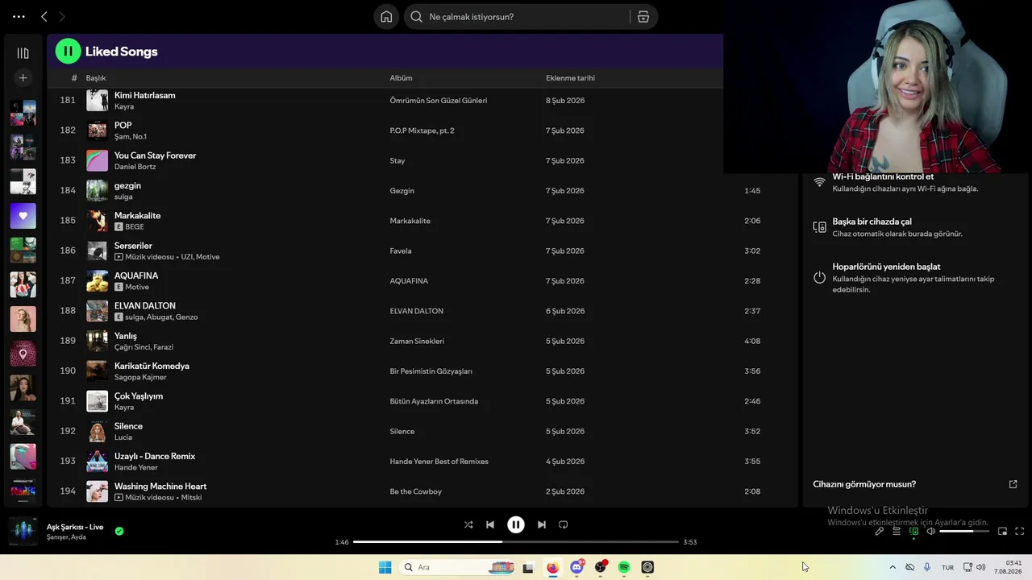Toggle the liked checkmark for Aşk Şarkısı
The height and width of the screenshot is (580, 1032).
(x=119, y=531)
